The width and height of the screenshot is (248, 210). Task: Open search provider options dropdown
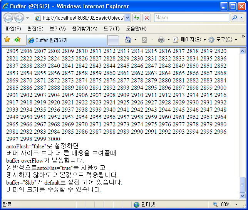241,18
